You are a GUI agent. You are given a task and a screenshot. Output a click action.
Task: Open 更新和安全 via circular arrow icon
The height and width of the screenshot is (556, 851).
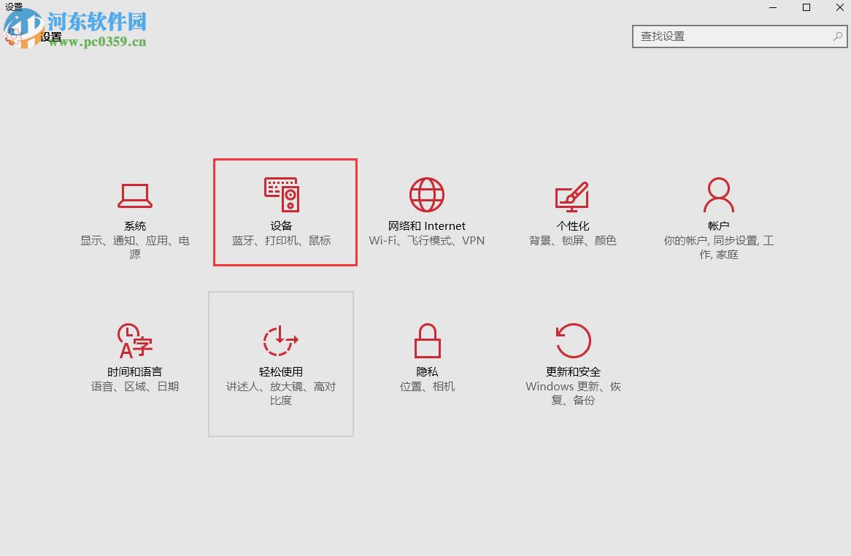[x=573, y=340]
